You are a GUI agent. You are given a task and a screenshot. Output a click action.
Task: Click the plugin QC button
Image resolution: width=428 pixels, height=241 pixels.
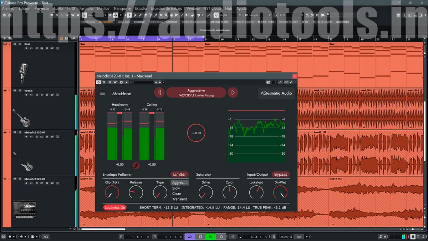tap(286, 82)
